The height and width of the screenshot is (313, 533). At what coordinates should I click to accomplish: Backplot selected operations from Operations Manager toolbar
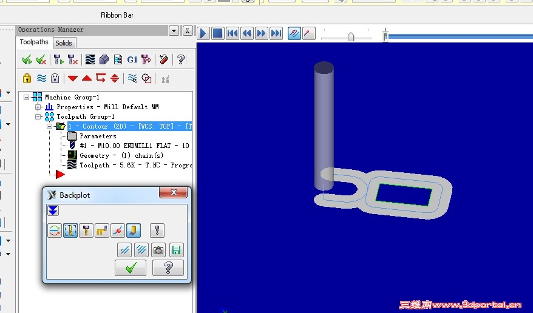point(90,59)
